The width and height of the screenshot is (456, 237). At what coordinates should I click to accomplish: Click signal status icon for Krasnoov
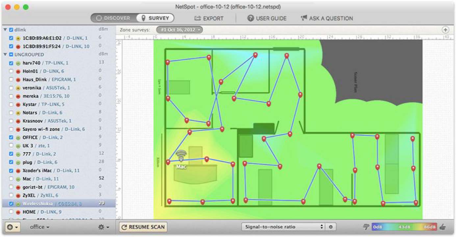pyautogui.click(x=18, y=121)
